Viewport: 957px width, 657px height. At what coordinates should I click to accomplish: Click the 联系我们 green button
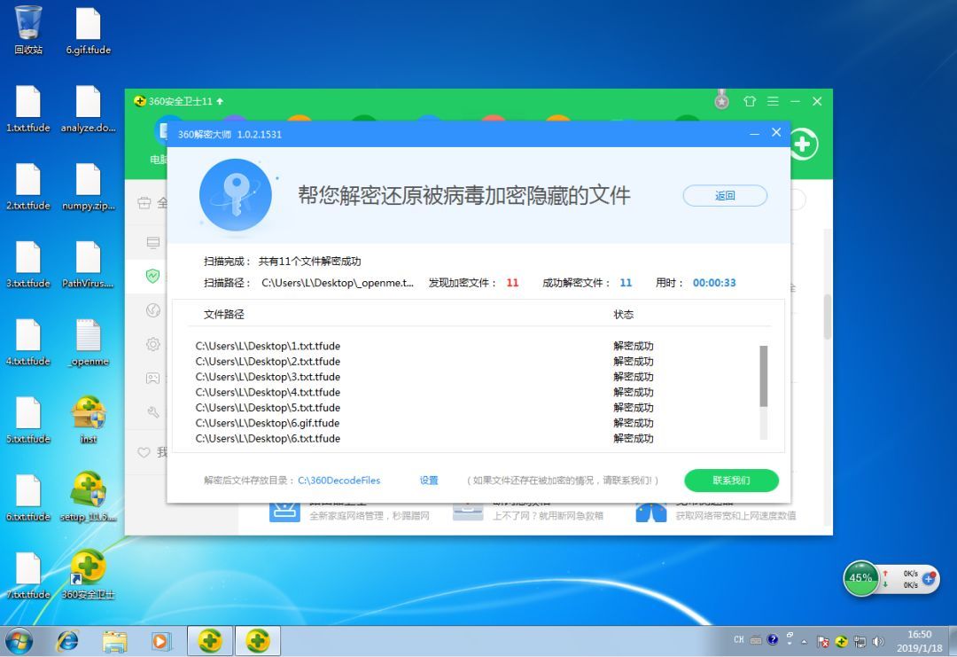[731, 481]
